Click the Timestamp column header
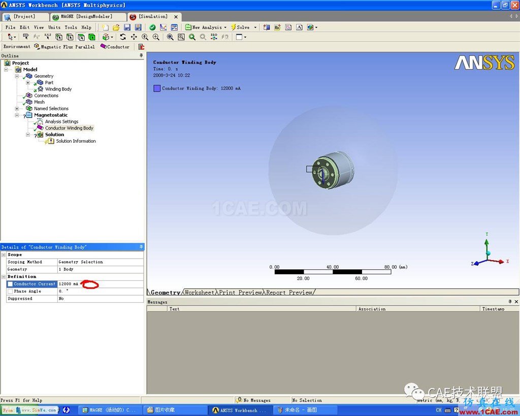The image size is (520, 416). (500, 309)
